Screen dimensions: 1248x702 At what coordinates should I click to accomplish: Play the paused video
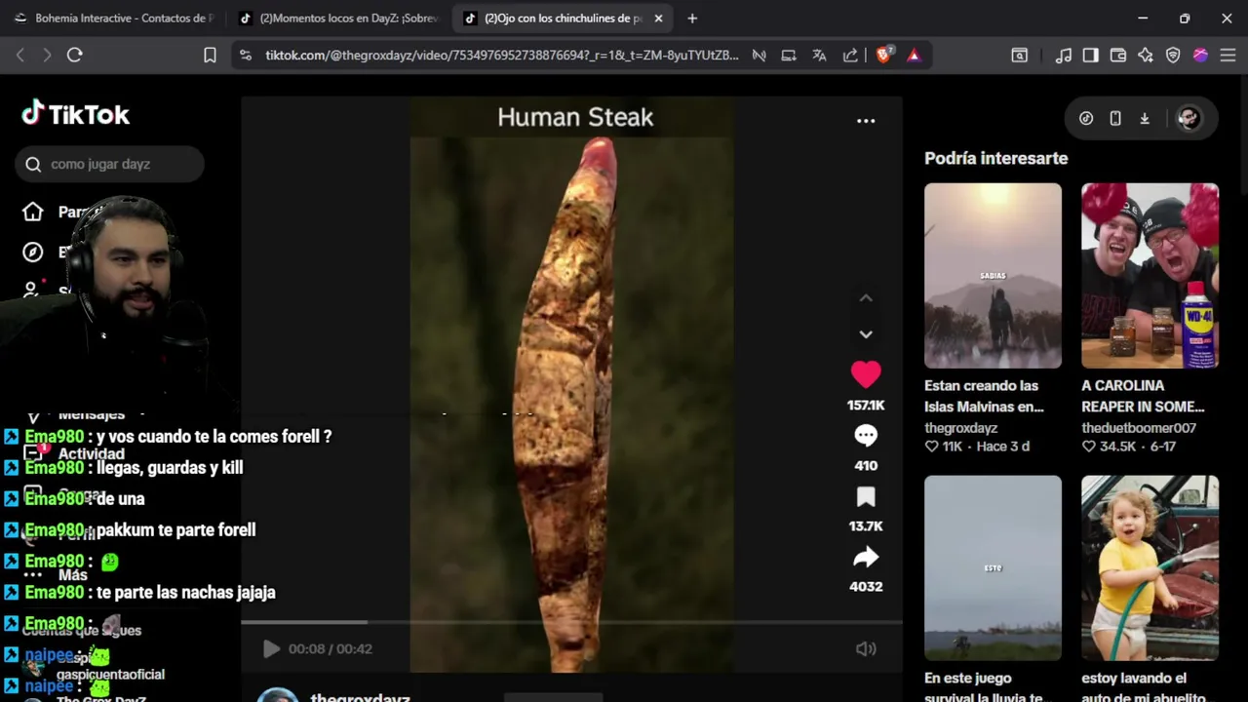pyautogui.click(x=271, y=648)
